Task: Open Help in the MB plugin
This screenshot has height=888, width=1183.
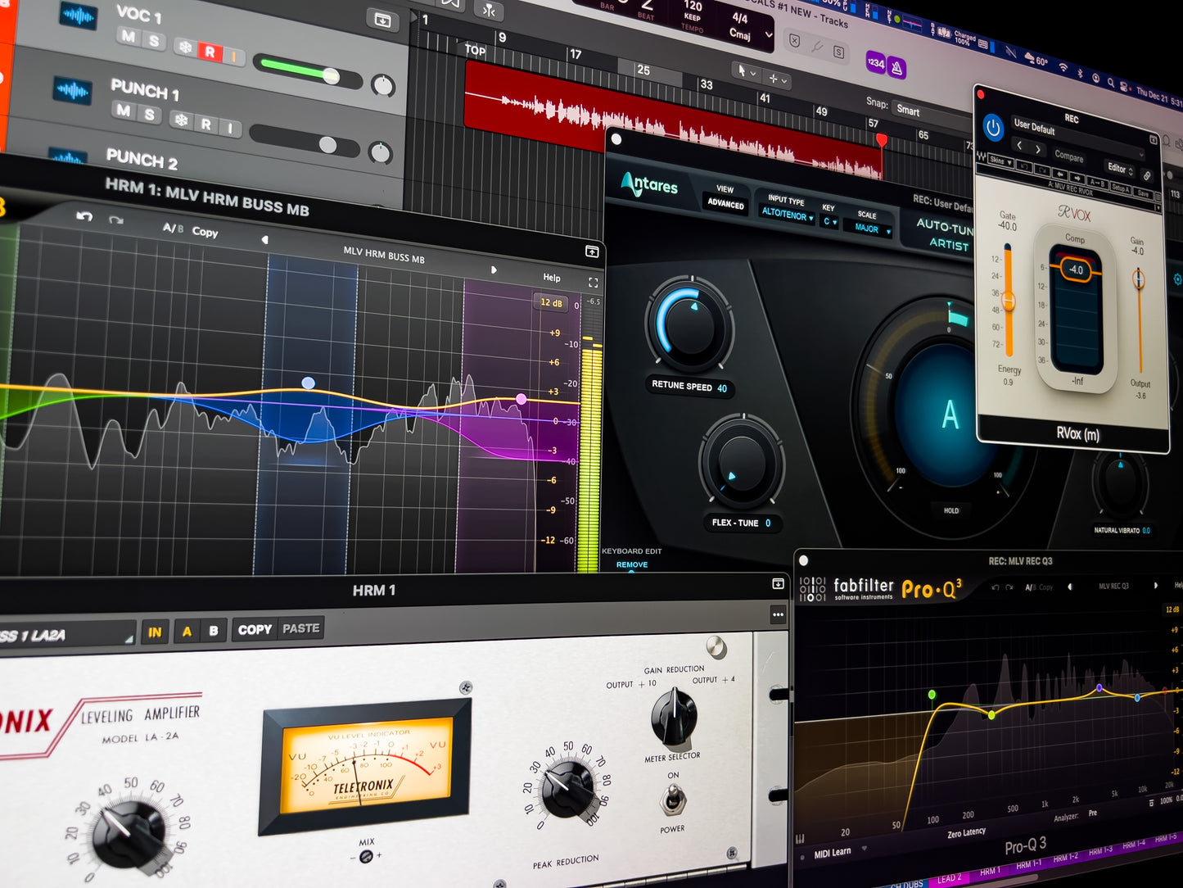Action: 552,278
